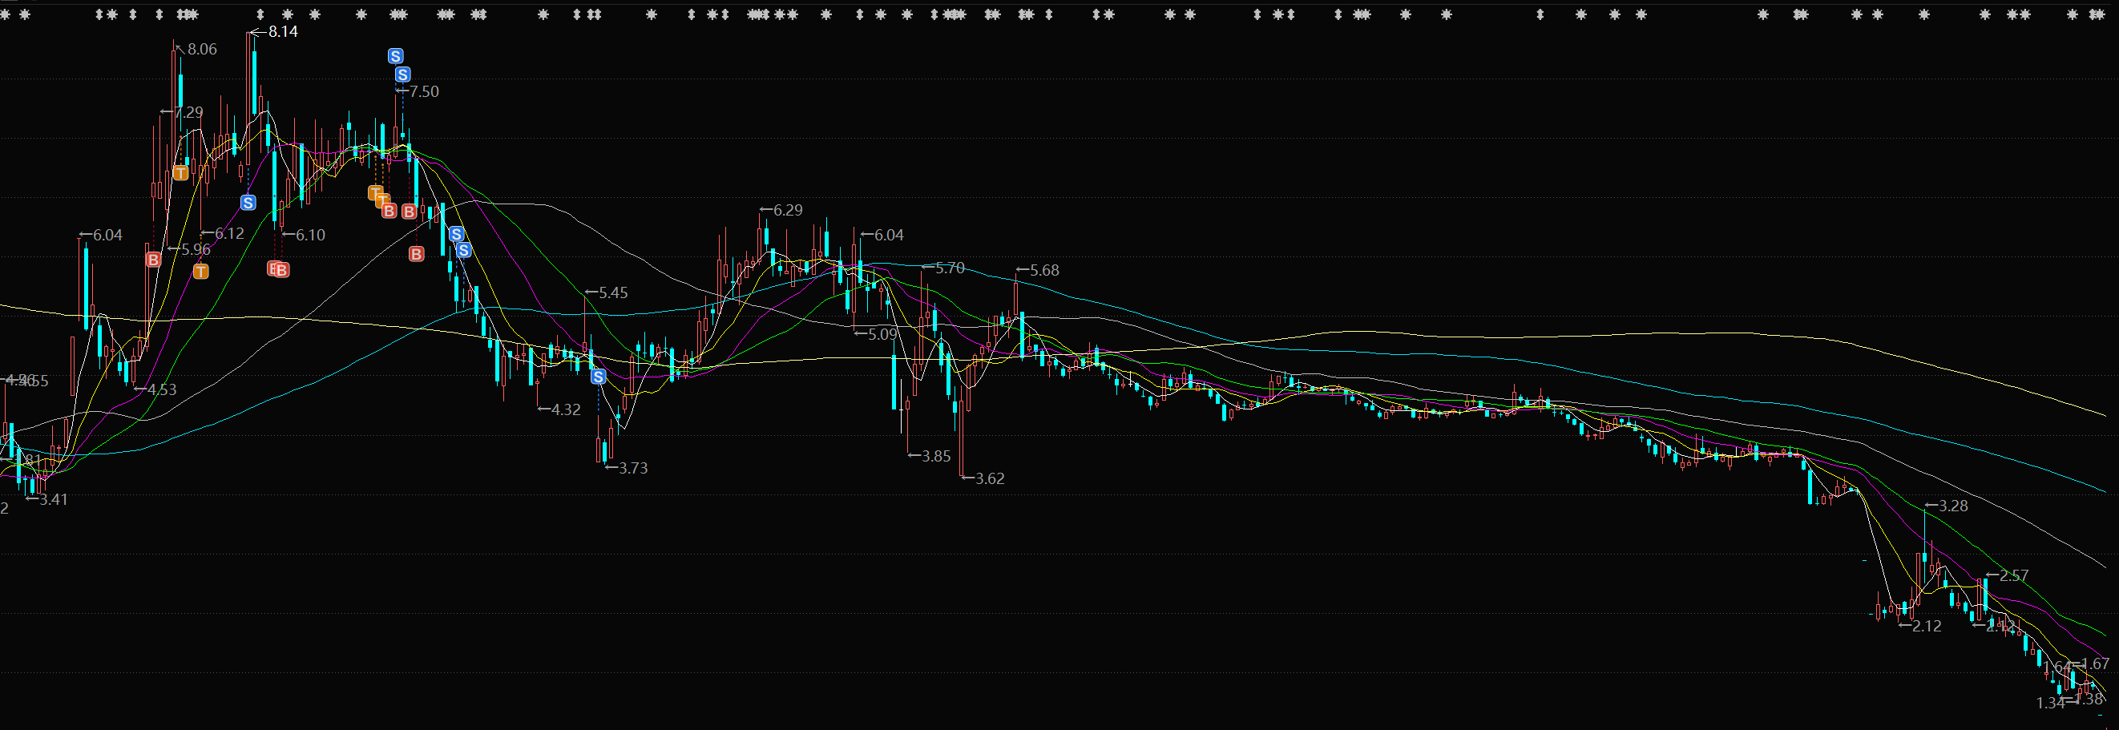This screenshot has width=2119, height=730.
Task: Select the lowest B marker under the 7.50 cluster
Action: point(416,254)
